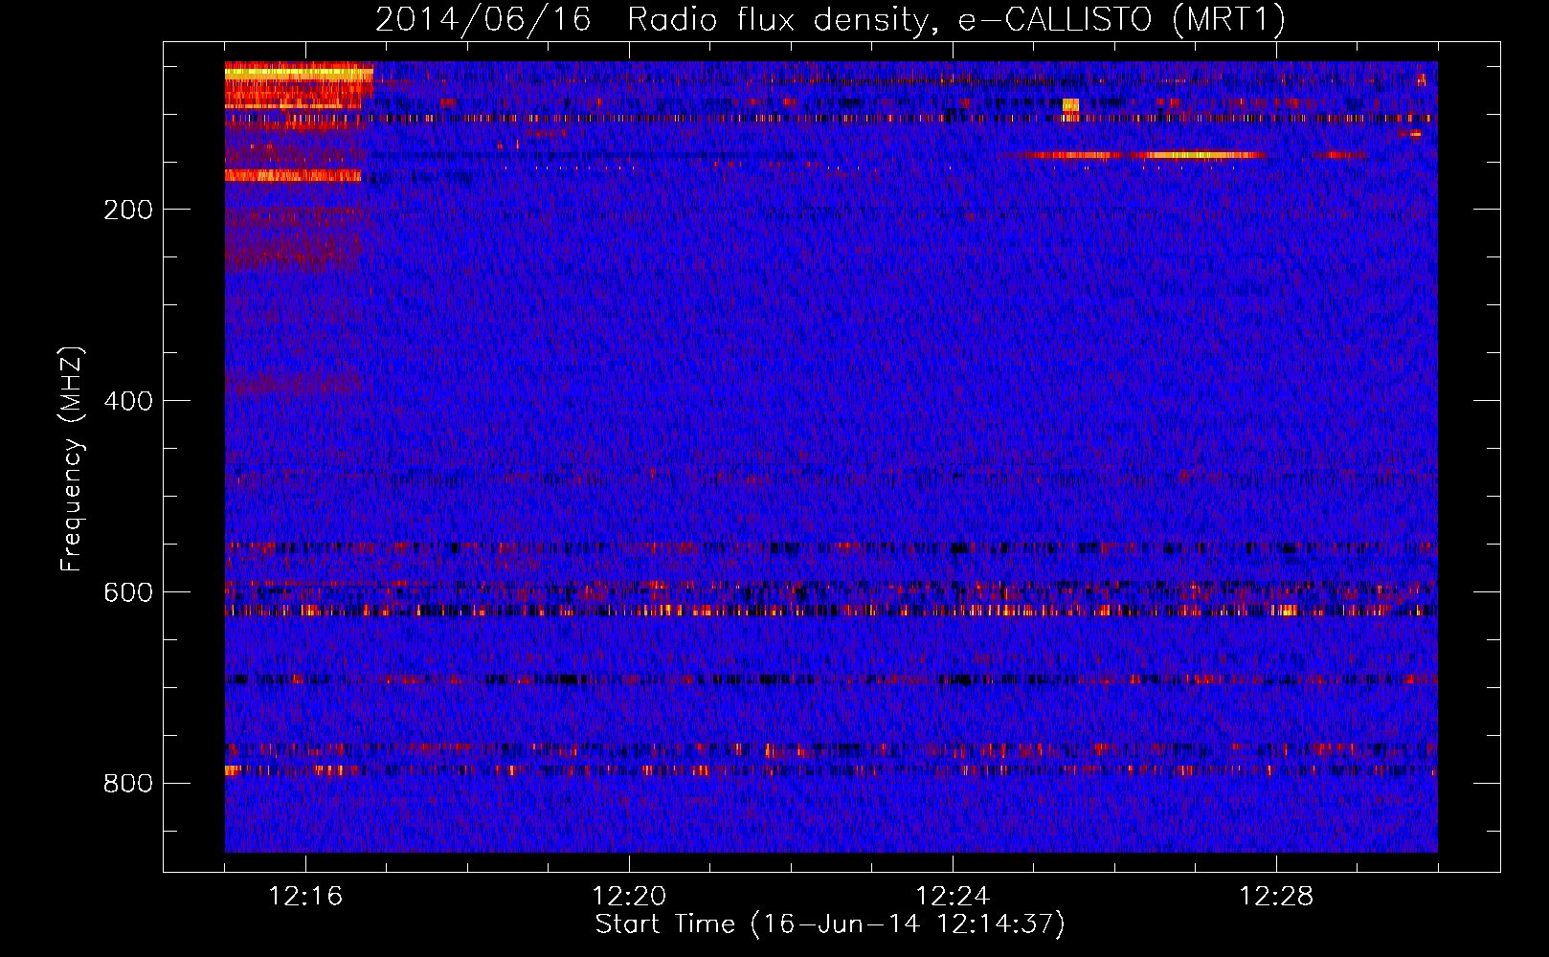The height and width of the screenshot is (957, 1549).
Task: Click the 'Start Time (16-Jun-14 12:14:37)' label
Action: tap(830, 924)
